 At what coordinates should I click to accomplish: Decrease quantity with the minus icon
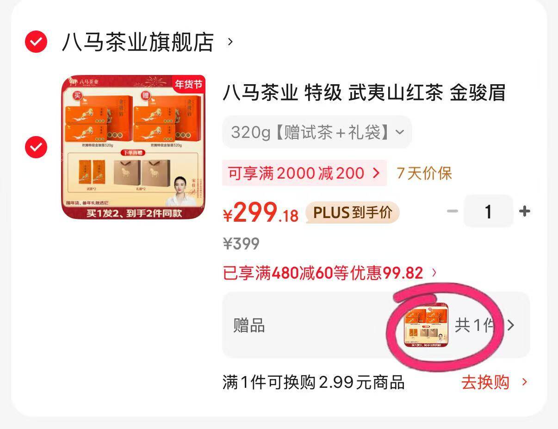[x=453, y=211]
